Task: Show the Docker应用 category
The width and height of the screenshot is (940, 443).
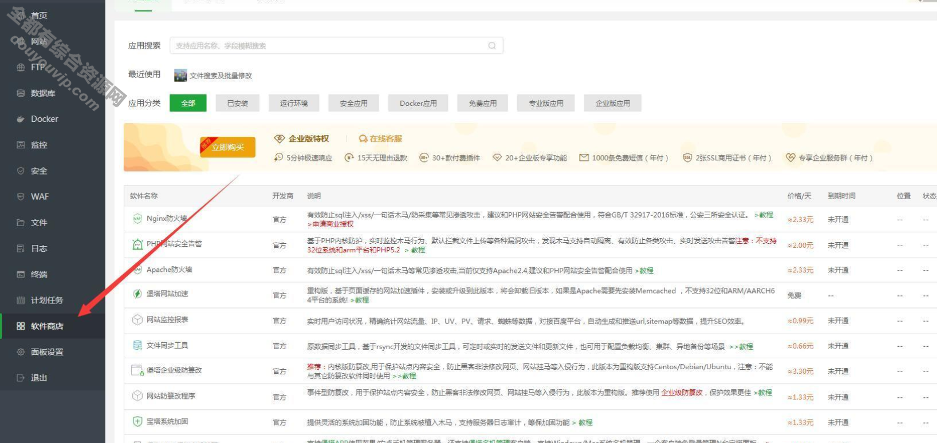Action: [418, 103]
